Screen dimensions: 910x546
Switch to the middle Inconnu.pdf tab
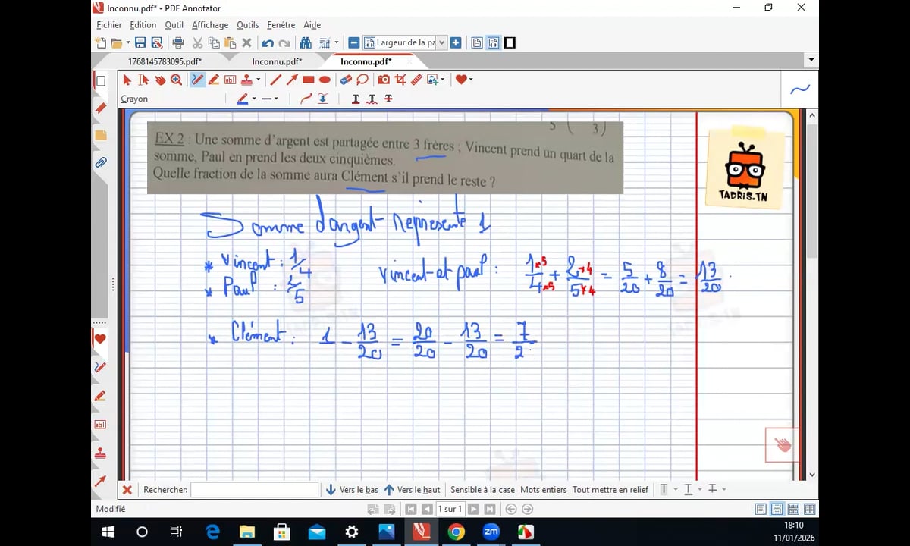pyautogui.click(x=278, y=61)
